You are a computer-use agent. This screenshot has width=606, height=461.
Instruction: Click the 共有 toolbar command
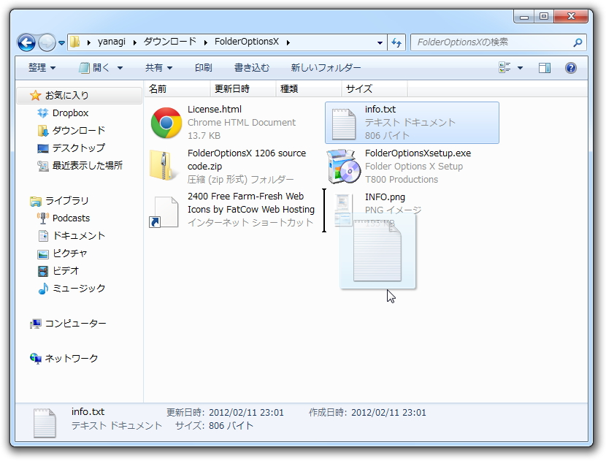point(156,67)
